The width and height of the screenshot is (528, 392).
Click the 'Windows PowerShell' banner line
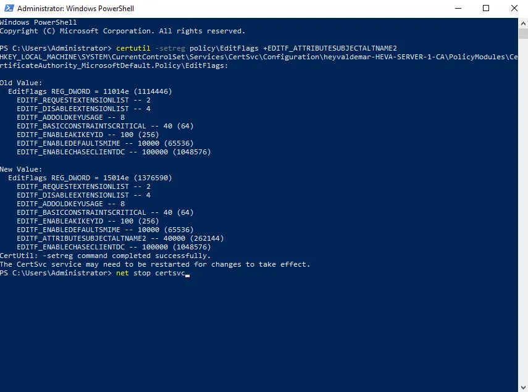(x=38, y=22)
